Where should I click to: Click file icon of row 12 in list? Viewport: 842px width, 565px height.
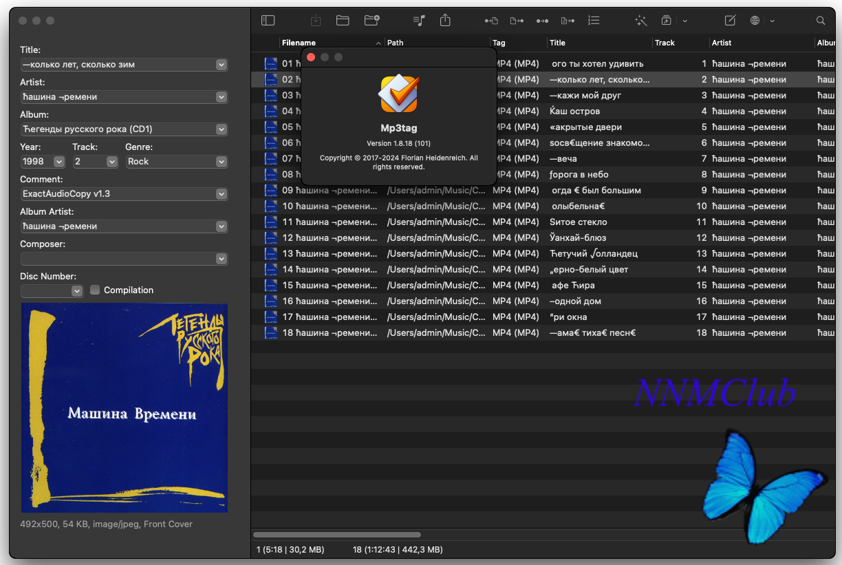pos(271,237)
